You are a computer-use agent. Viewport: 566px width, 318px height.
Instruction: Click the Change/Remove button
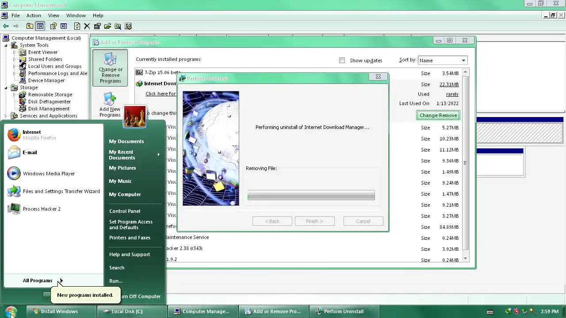pos(438,115)
